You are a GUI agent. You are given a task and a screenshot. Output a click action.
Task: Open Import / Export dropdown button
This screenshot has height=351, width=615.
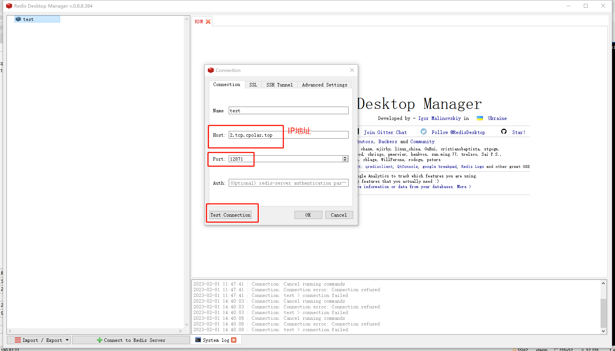38,340
